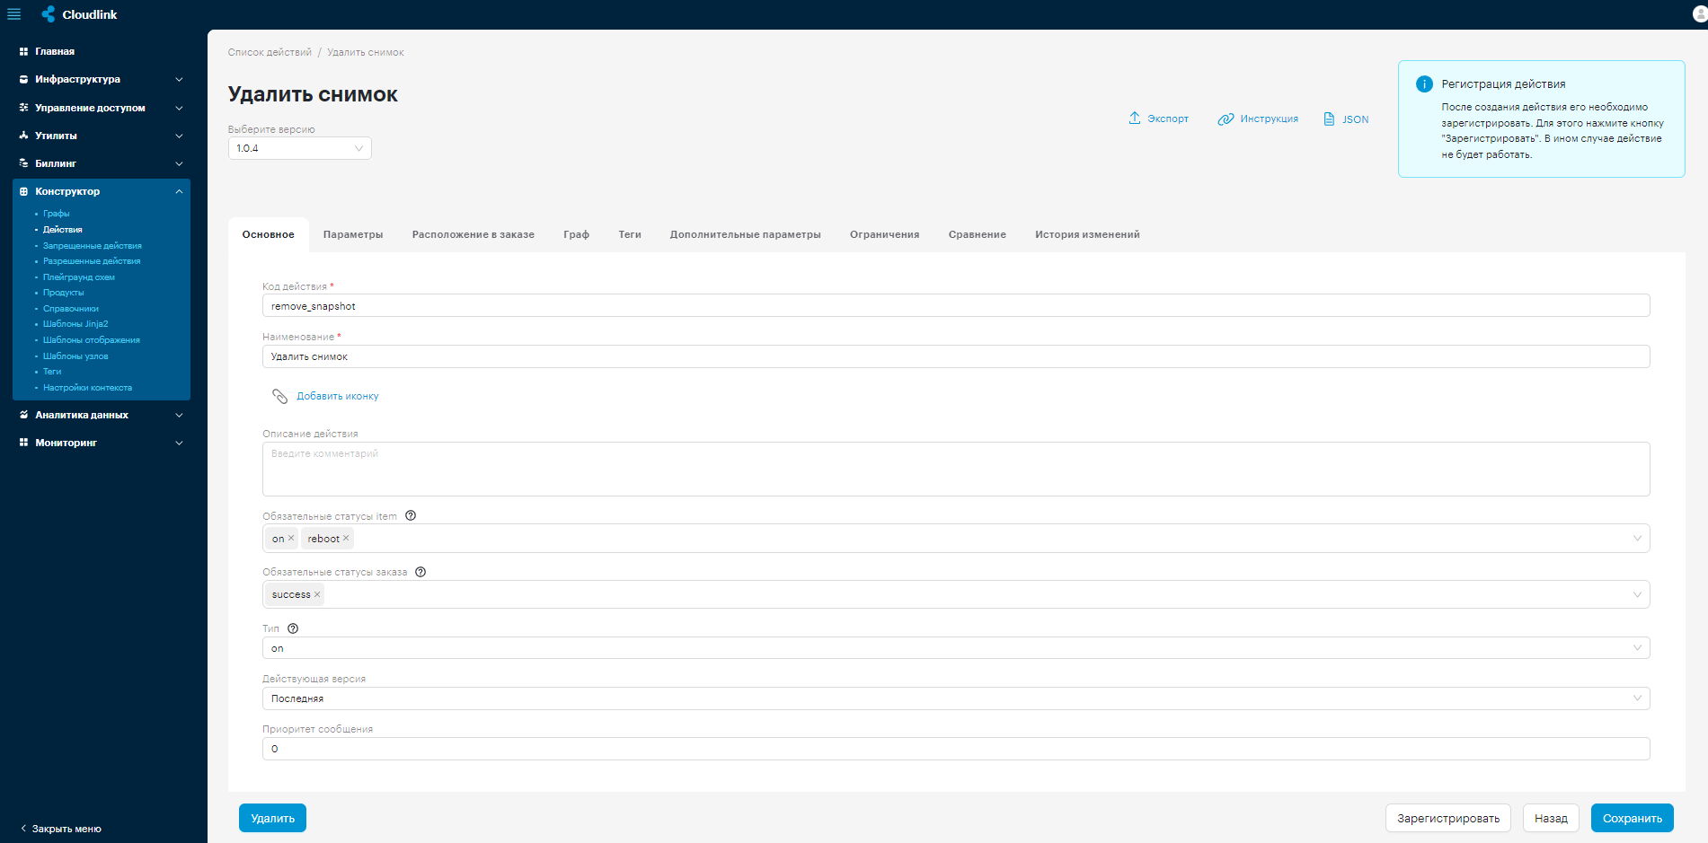The width and height of the screenshot is (1708, 843).
Task: Click the Инструкция link chain icon
Action: [x=1226, y=119]
